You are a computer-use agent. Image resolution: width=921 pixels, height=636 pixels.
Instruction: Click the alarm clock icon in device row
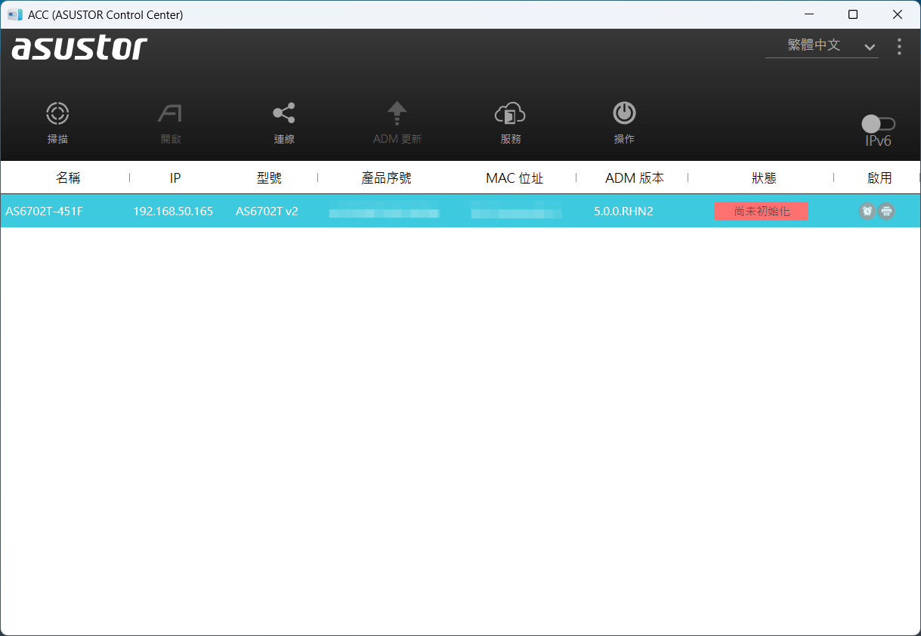(x=867, y=211)
